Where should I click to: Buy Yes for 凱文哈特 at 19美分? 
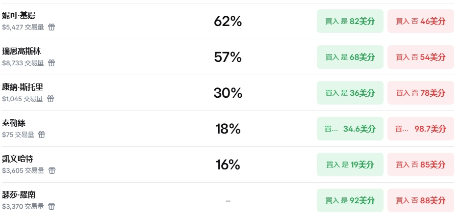pos(350,165)
